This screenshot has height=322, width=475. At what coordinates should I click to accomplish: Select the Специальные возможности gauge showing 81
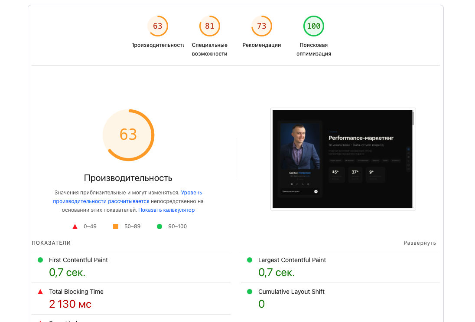(209, 26)
